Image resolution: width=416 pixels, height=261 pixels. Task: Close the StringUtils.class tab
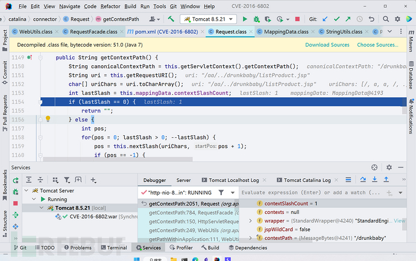coord(367,31)
